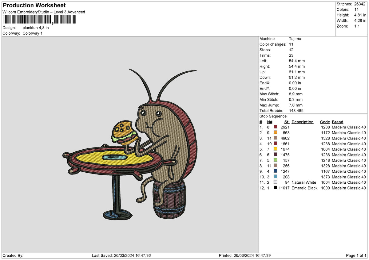The image size is (369, 260).
Task: Click thread code 1236 in stop 6
Action: pyautogui.click(x=325, y=155)
